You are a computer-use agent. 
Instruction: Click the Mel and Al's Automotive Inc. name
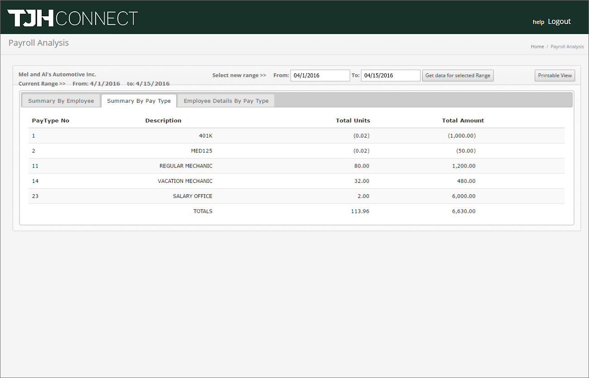57,74
